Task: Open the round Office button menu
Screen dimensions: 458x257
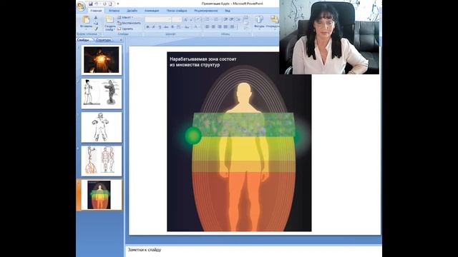Action: 81,6
